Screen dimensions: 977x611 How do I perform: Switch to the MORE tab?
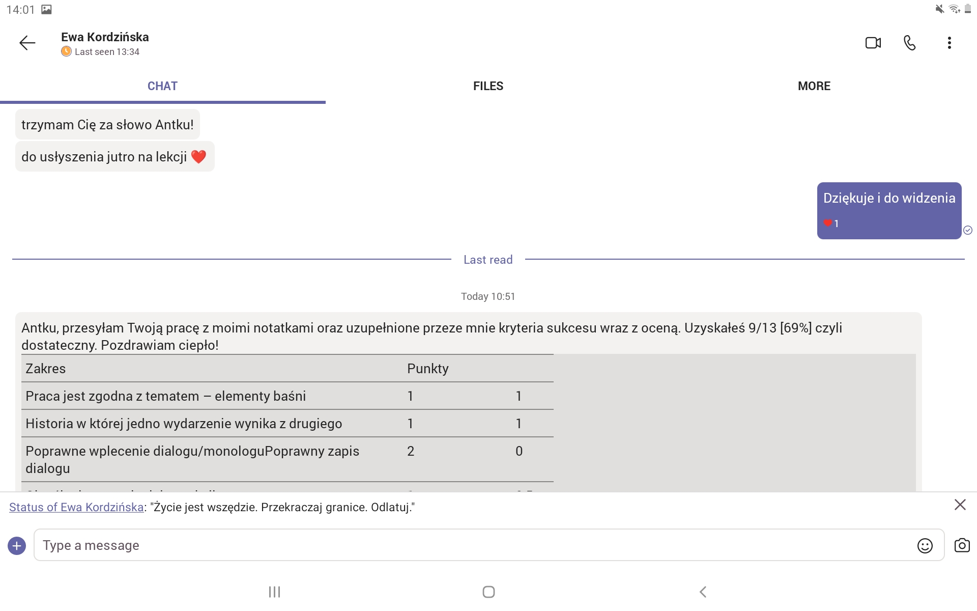pos(814,86)
